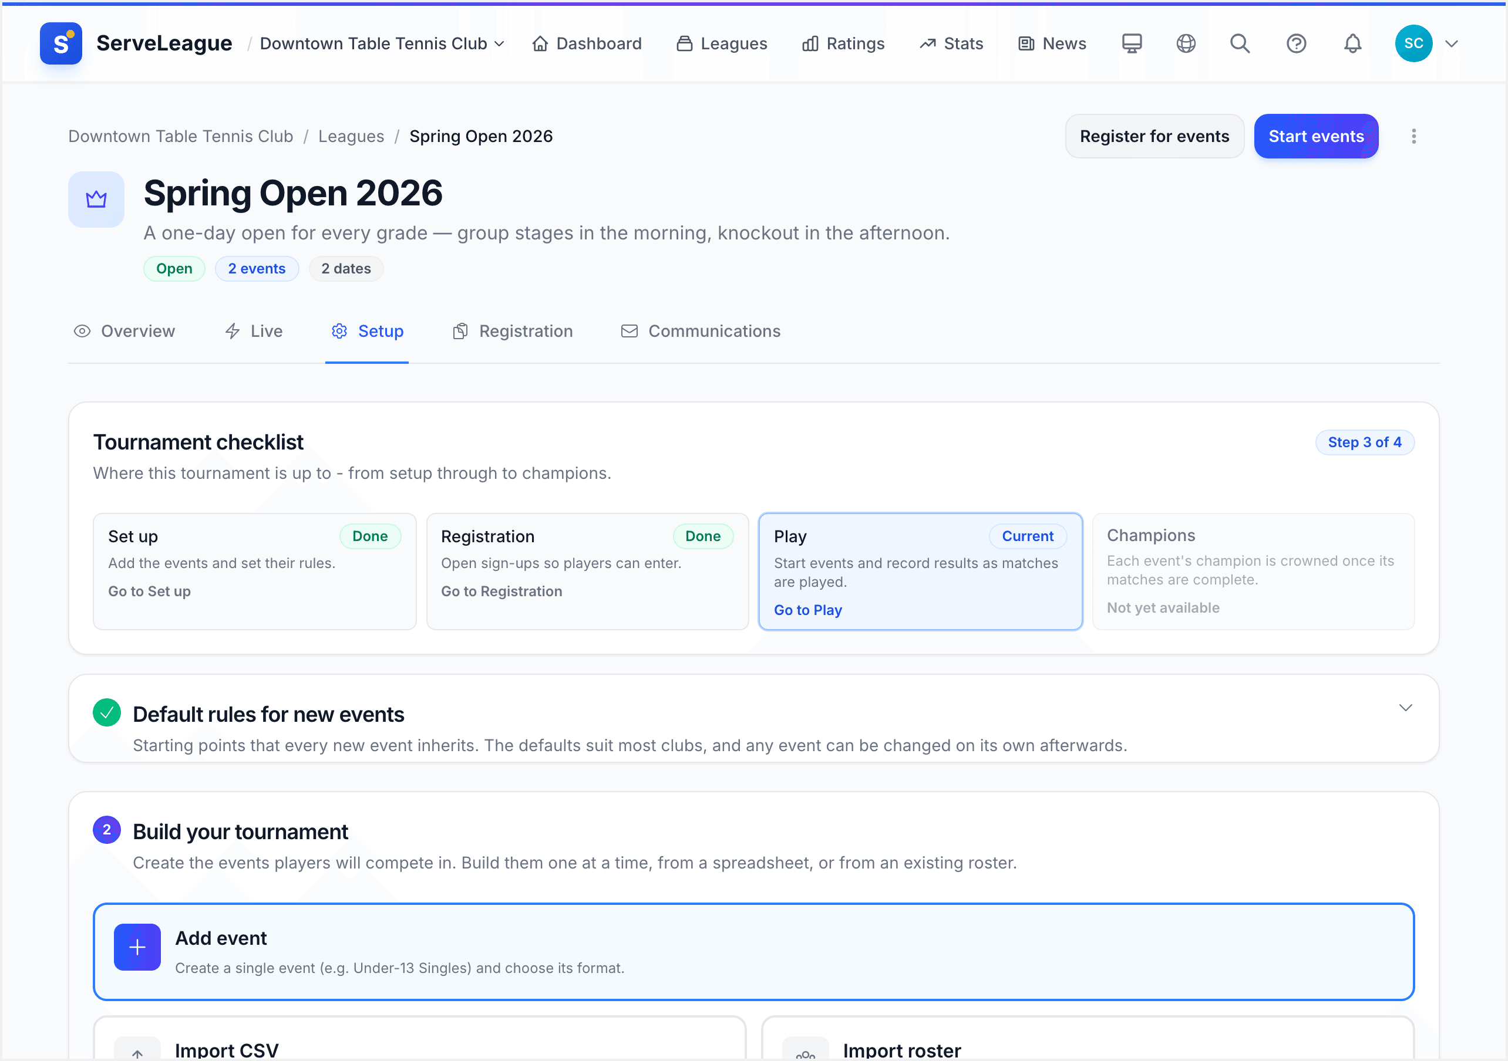
Task: Follow the Go to Registration link
Action: 502,591
